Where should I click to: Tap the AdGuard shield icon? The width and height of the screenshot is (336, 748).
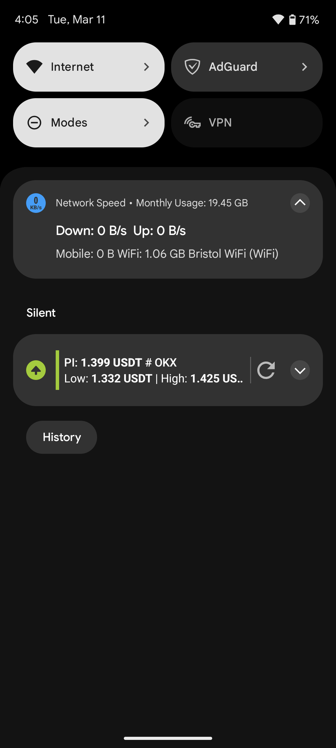click(x=192, y=67)
